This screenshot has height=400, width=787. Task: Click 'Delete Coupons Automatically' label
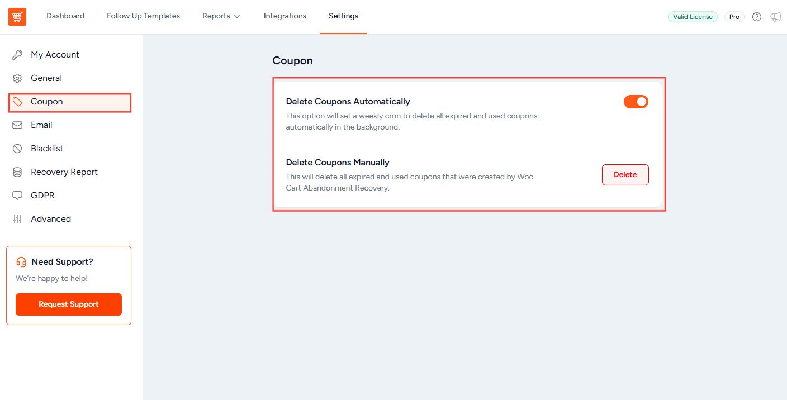[348, 102]
